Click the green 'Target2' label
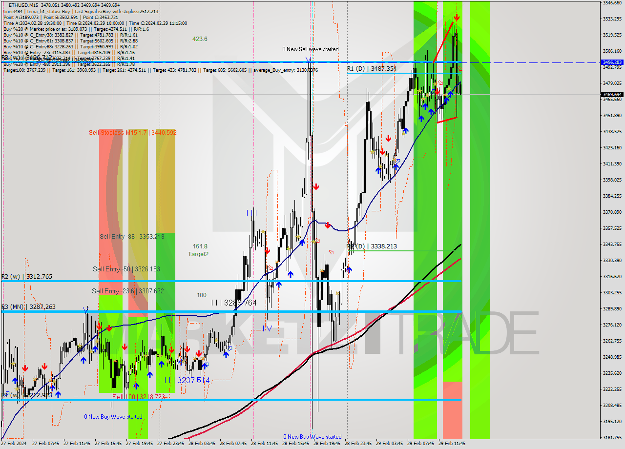This screenshot has width=625, height=449. [198, 254]
